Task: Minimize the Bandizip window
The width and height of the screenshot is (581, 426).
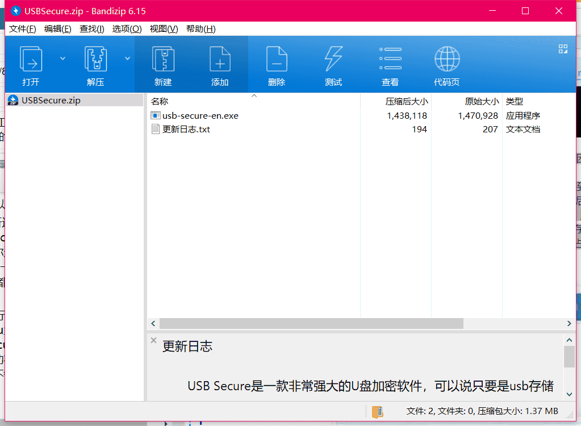Action: [x=492, y=11]
